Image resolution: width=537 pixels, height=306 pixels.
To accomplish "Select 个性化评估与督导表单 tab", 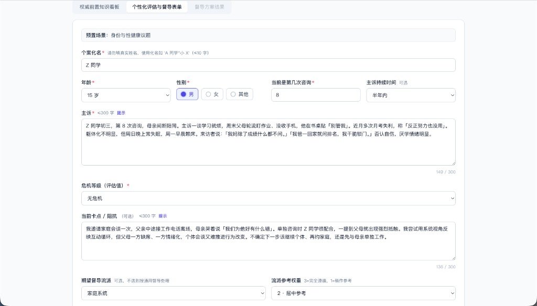I will point(157,7).
